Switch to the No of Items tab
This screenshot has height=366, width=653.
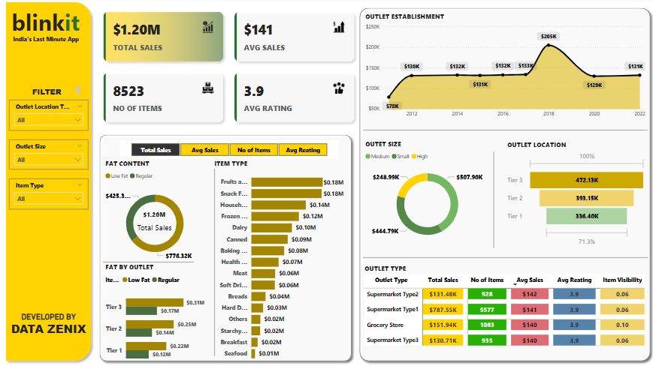254,150
